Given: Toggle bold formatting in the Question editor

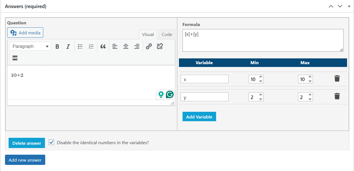Looking at the screenshot, I should (57, 46).
